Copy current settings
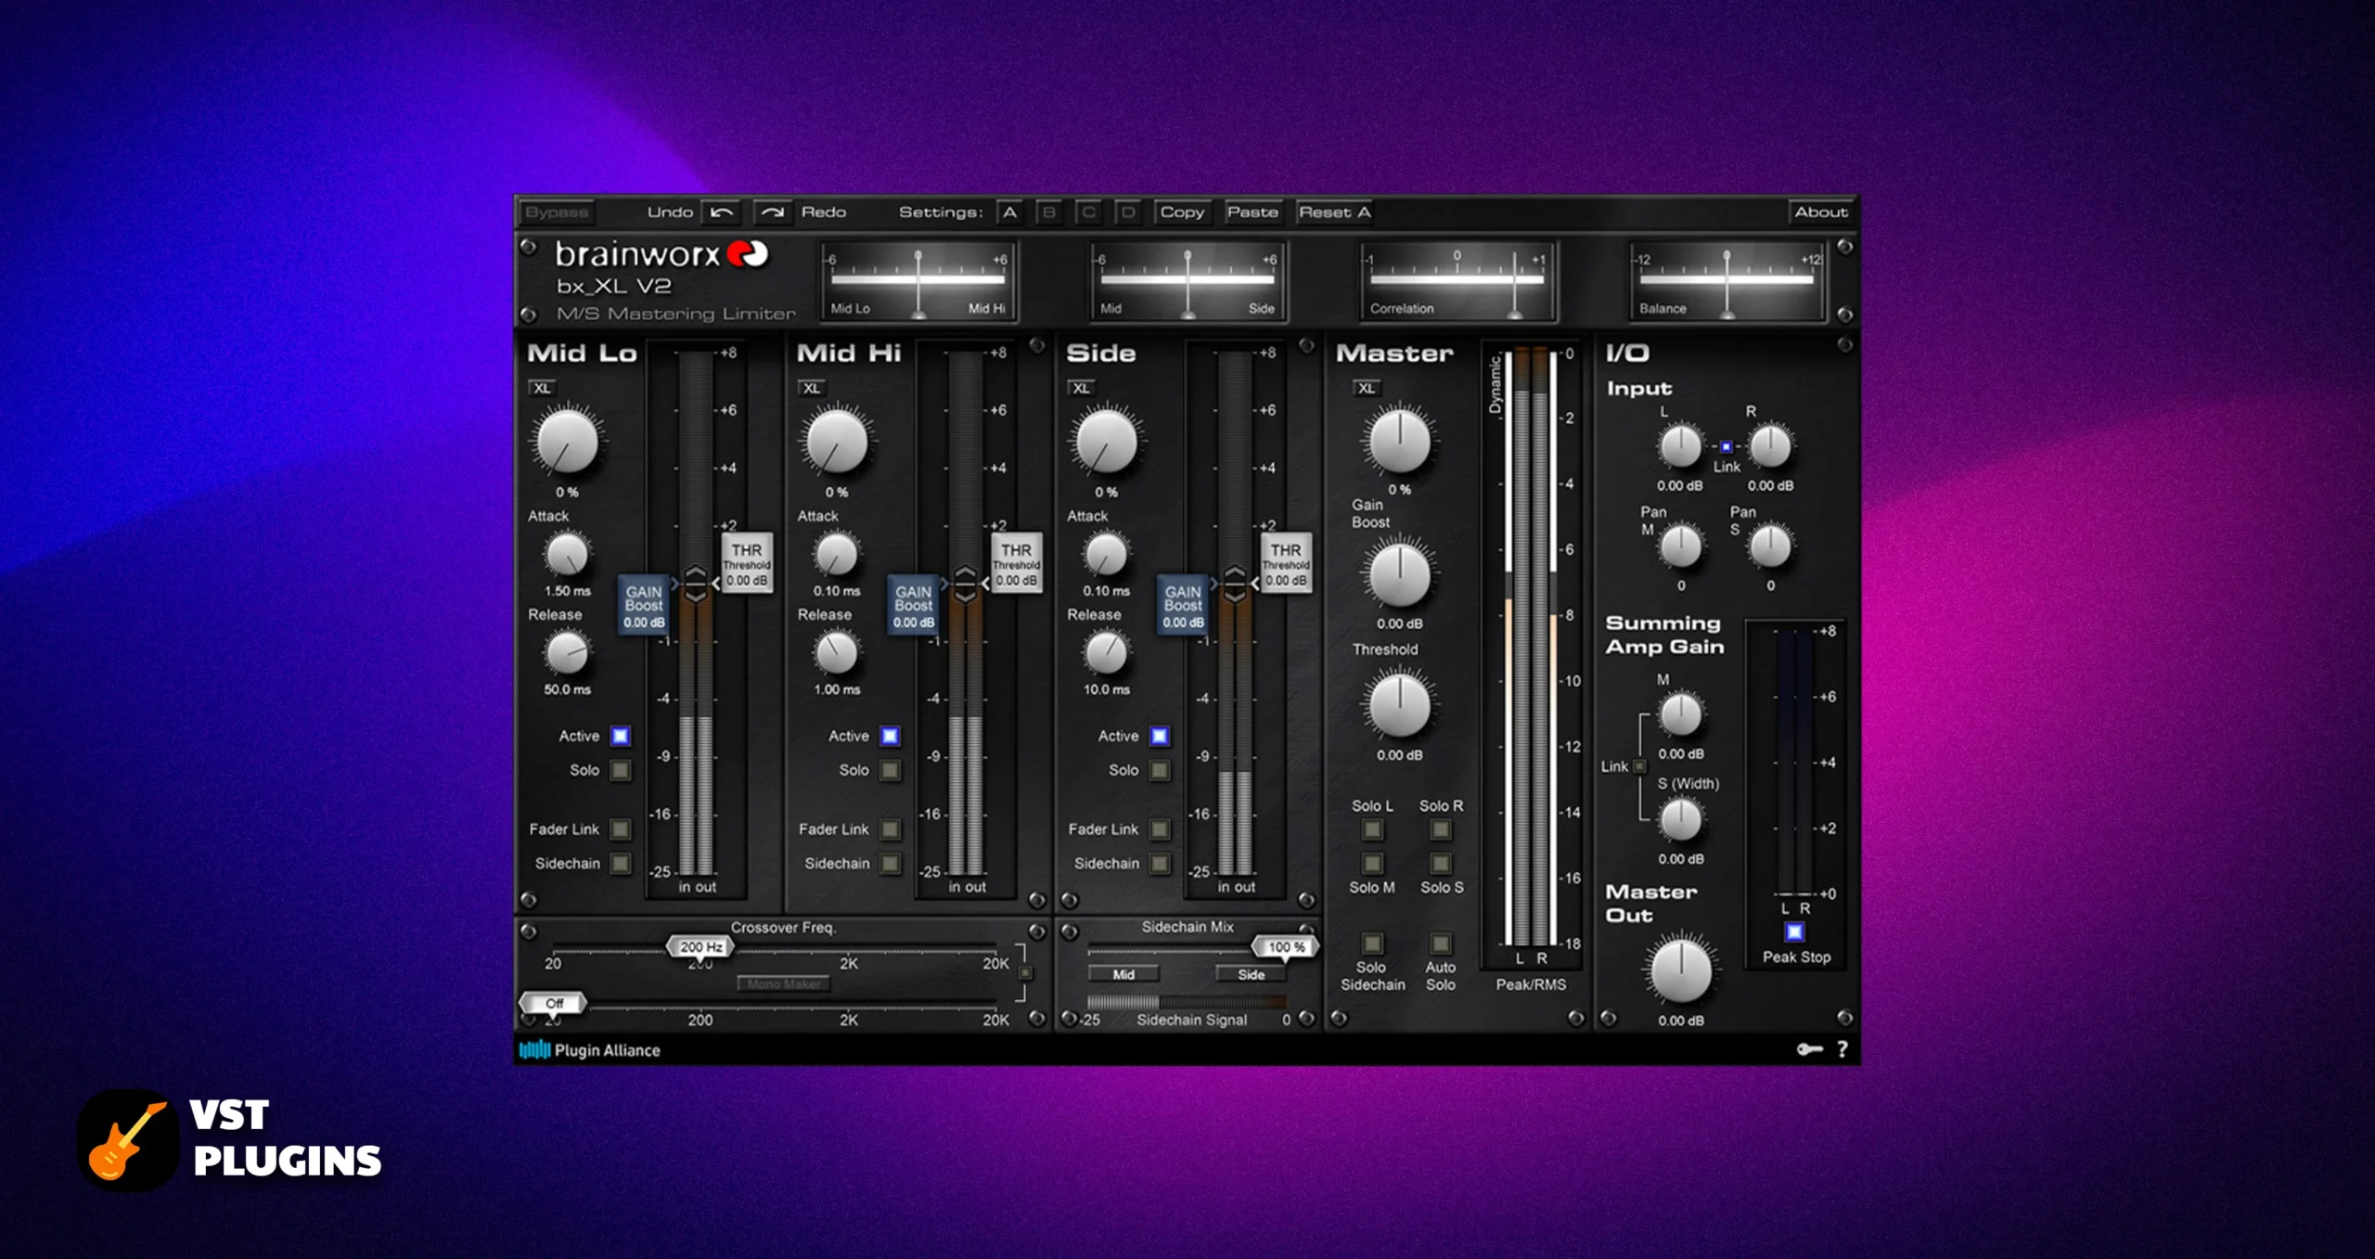 pos(1182,212)
